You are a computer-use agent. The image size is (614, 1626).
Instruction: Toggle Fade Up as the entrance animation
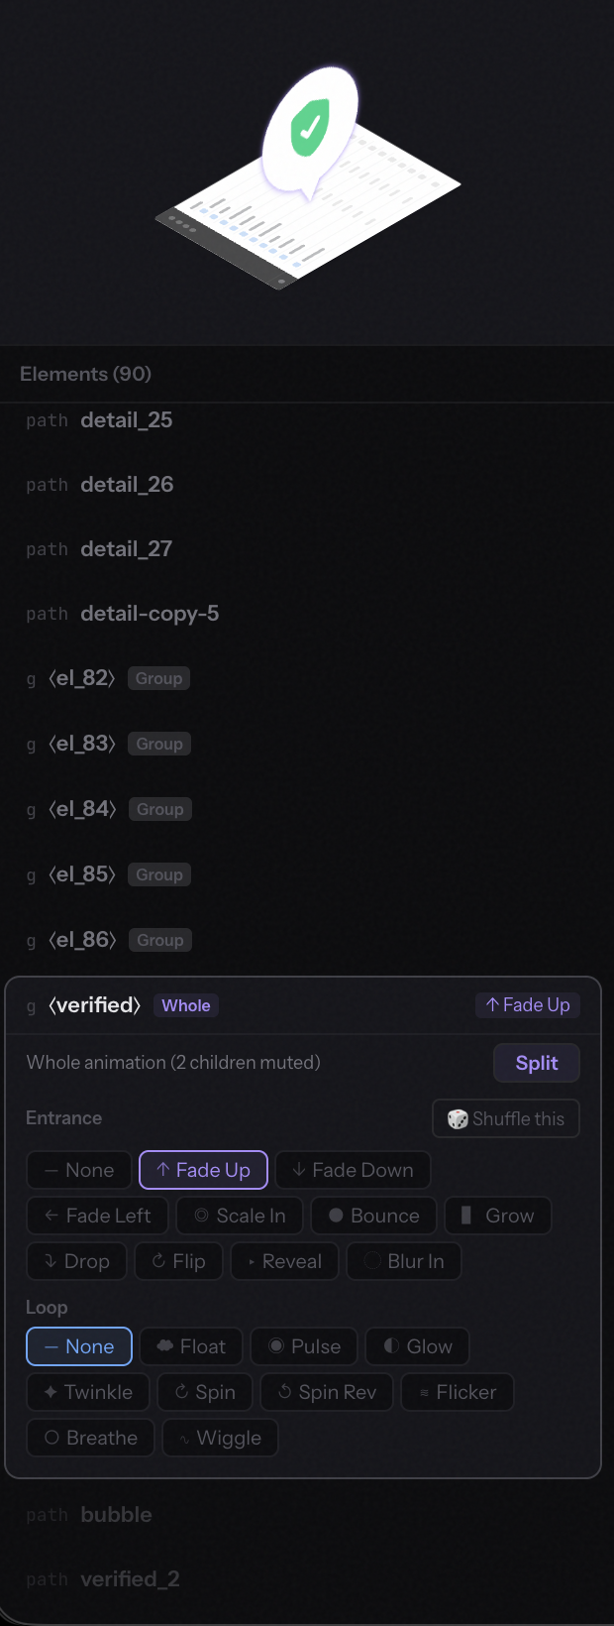[x=203, y=1170]
